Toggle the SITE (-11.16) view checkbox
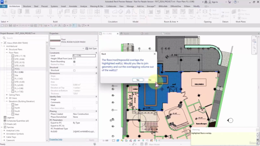This screenshot has width=260, height=146. (x=13, y=56)
